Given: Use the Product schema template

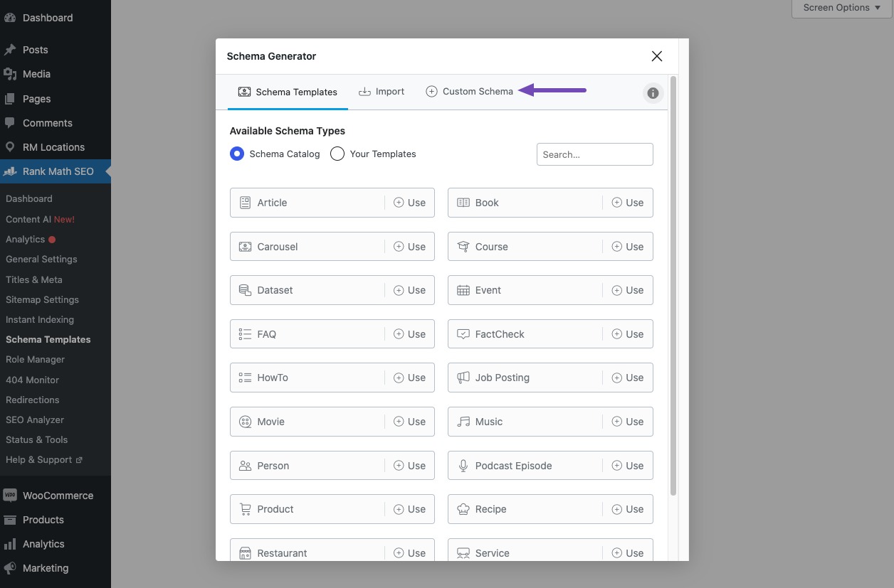Looking at the screenshot, I should tap(410, 509).
